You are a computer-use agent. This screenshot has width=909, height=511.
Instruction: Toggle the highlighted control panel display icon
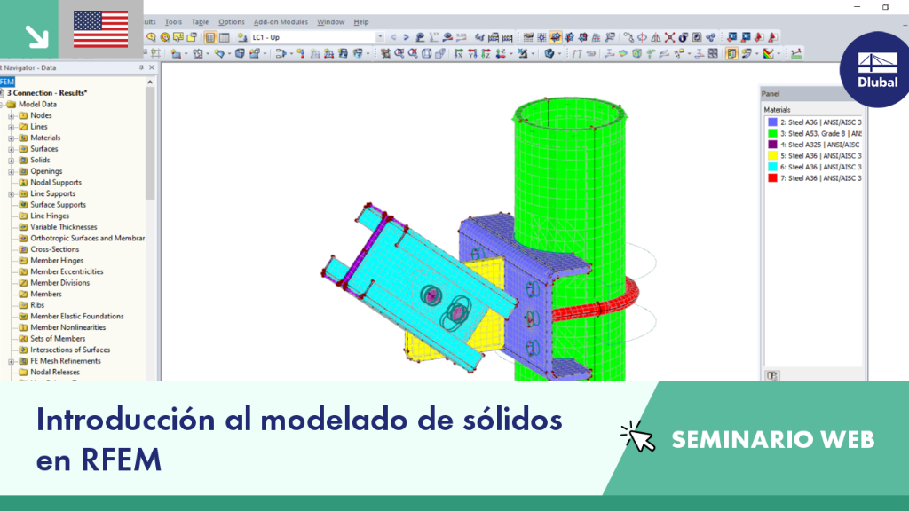tap(731, 53)
